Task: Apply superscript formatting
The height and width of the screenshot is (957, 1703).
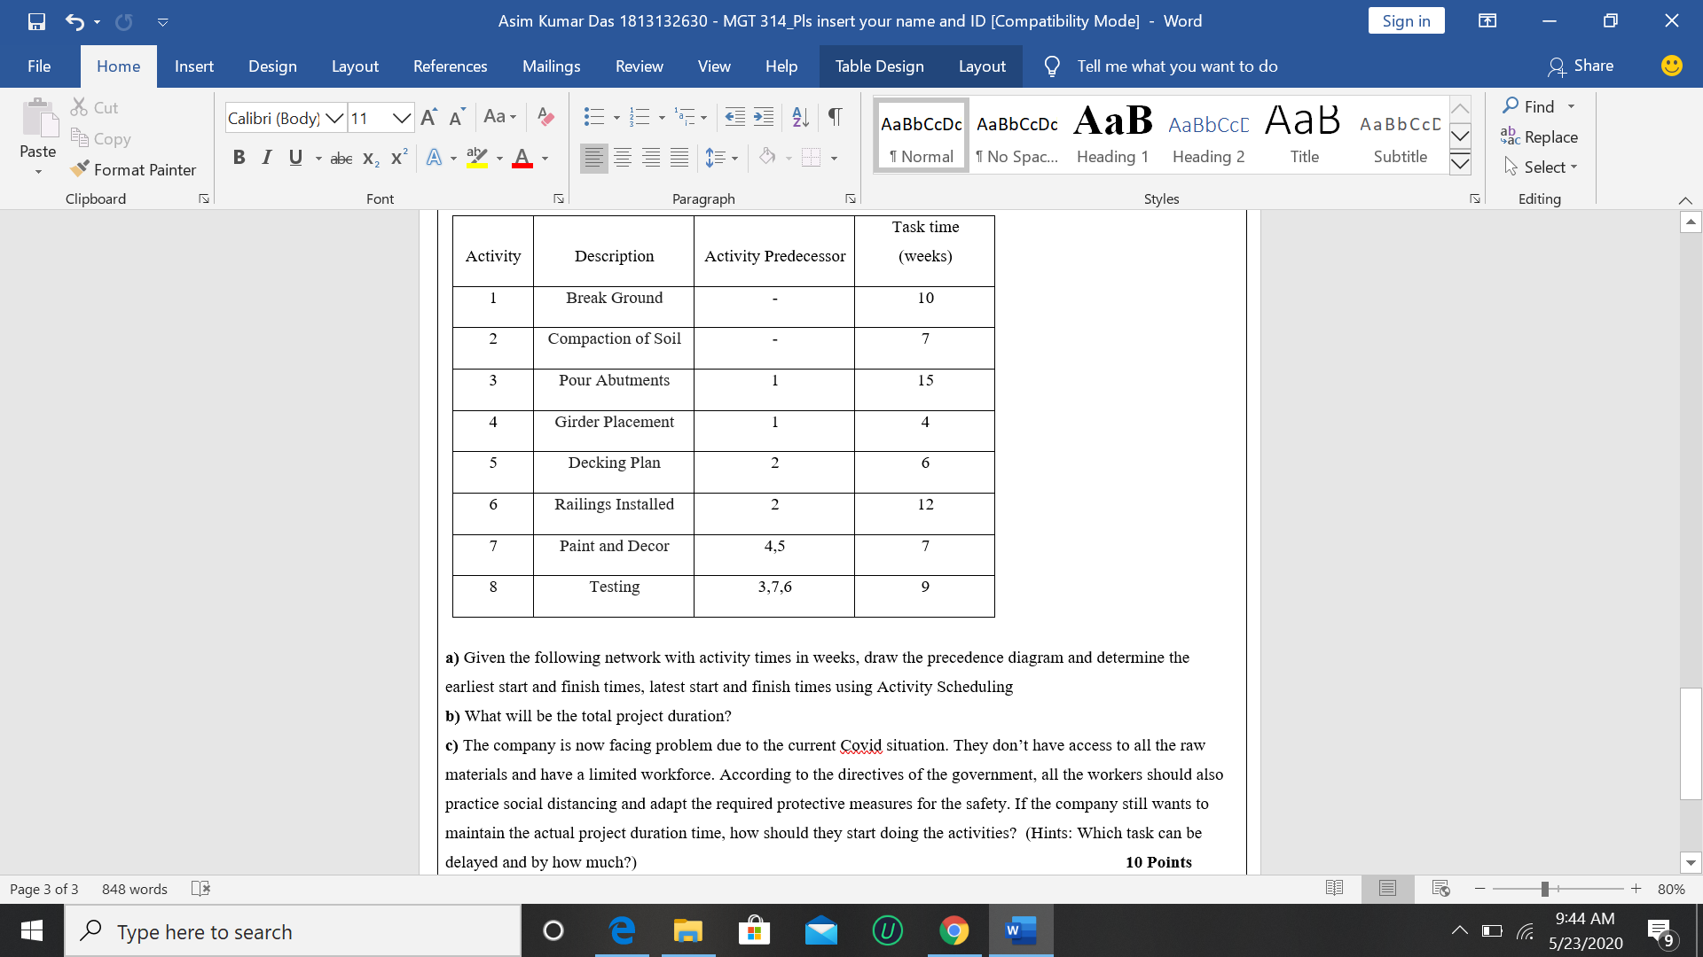Action: click(x=397, y=158)
